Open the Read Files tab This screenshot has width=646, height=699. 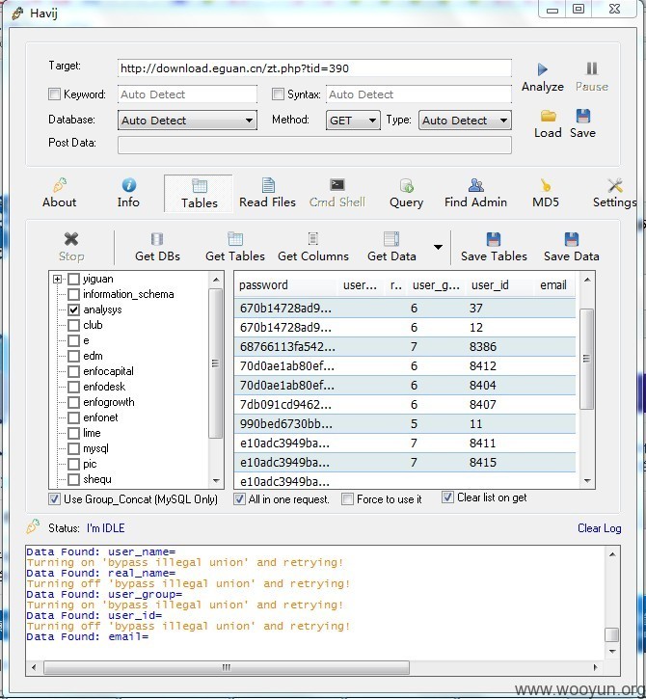pyautogui.click(x=267, y=194)
